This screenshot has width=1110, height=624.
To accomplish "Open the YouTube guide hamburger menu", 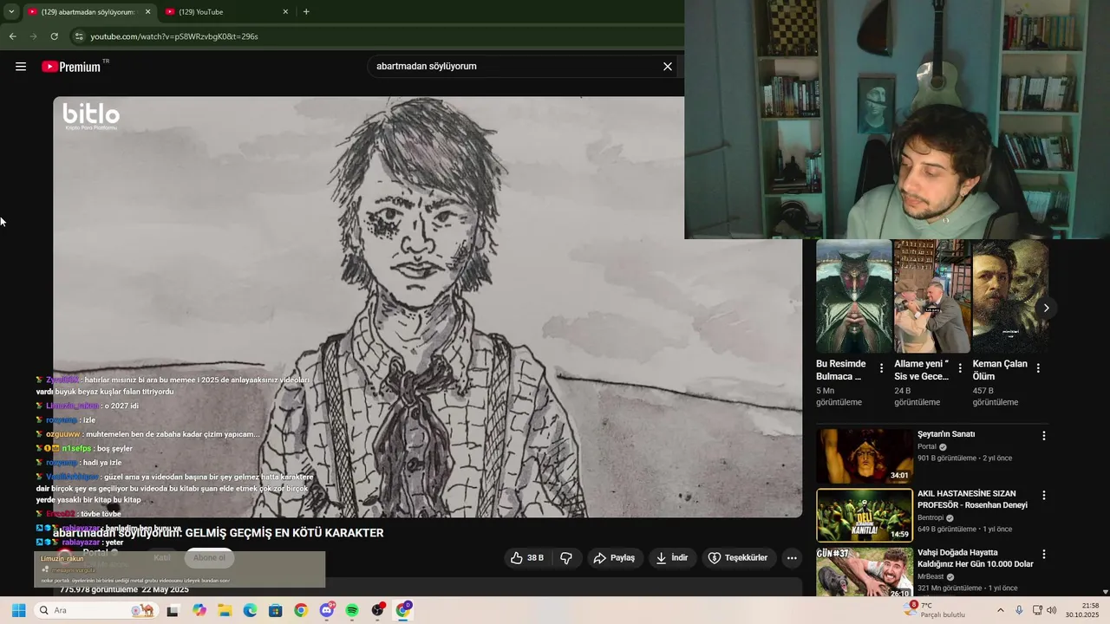I will coord(21,66).
